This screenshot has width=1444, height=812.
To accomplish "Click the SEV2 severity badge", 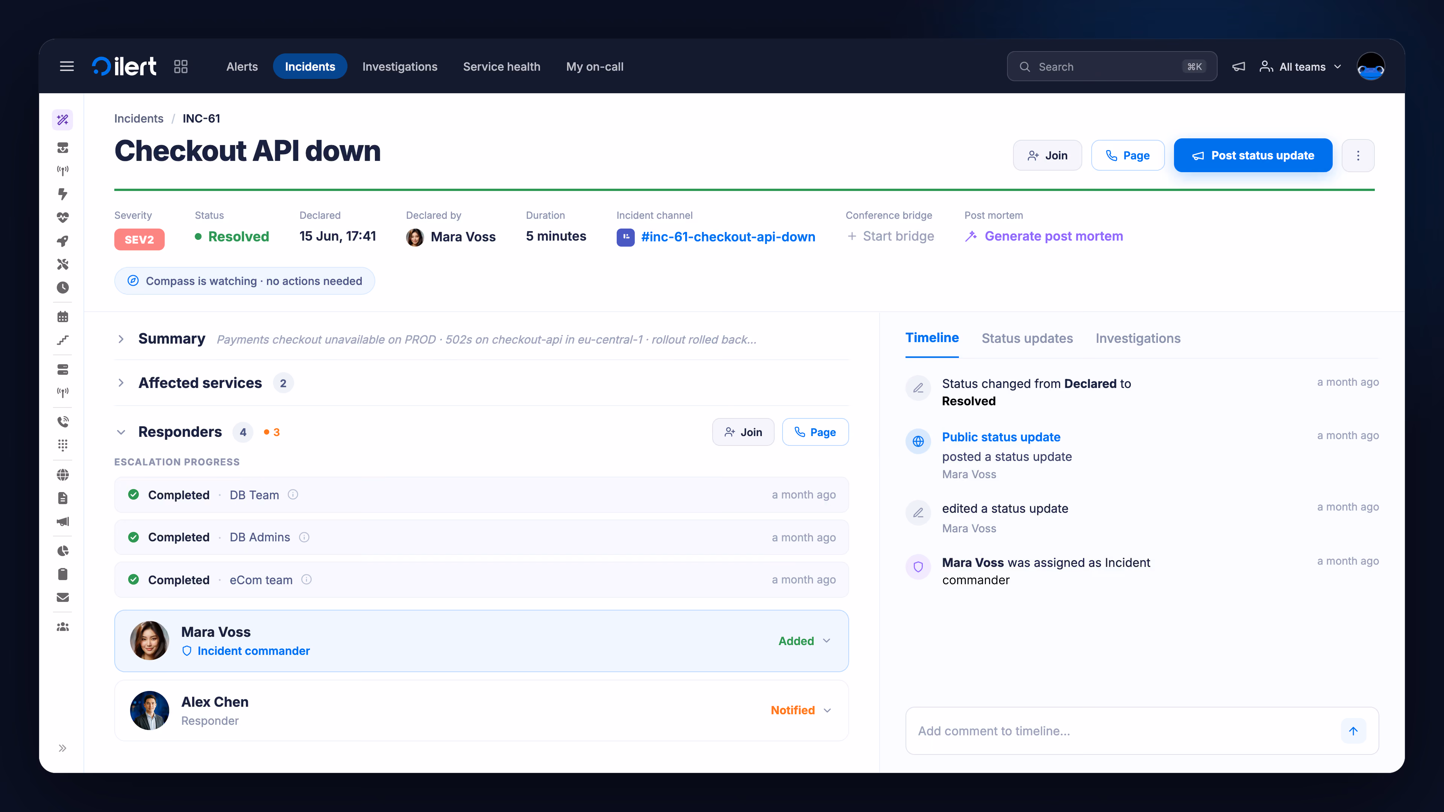I will (x=139, y=239).
